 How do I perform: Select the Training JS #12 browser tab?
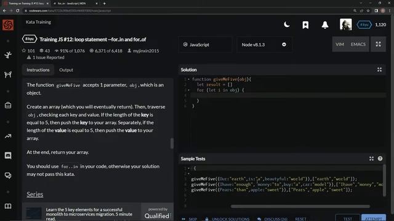tap(26, 4)
